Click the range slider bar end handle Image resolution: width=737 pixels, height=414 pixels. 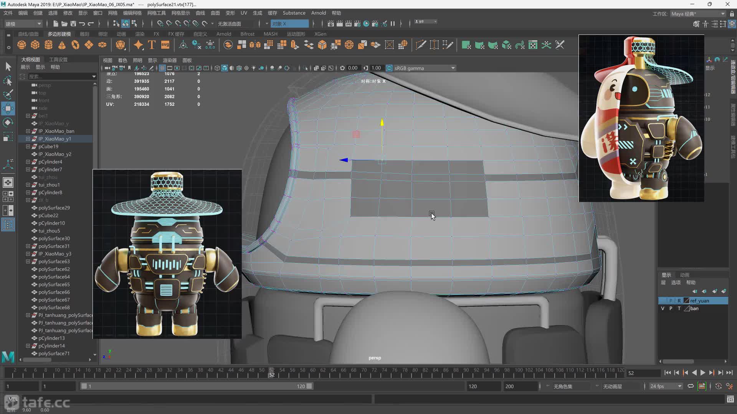(x=309, y=386)
